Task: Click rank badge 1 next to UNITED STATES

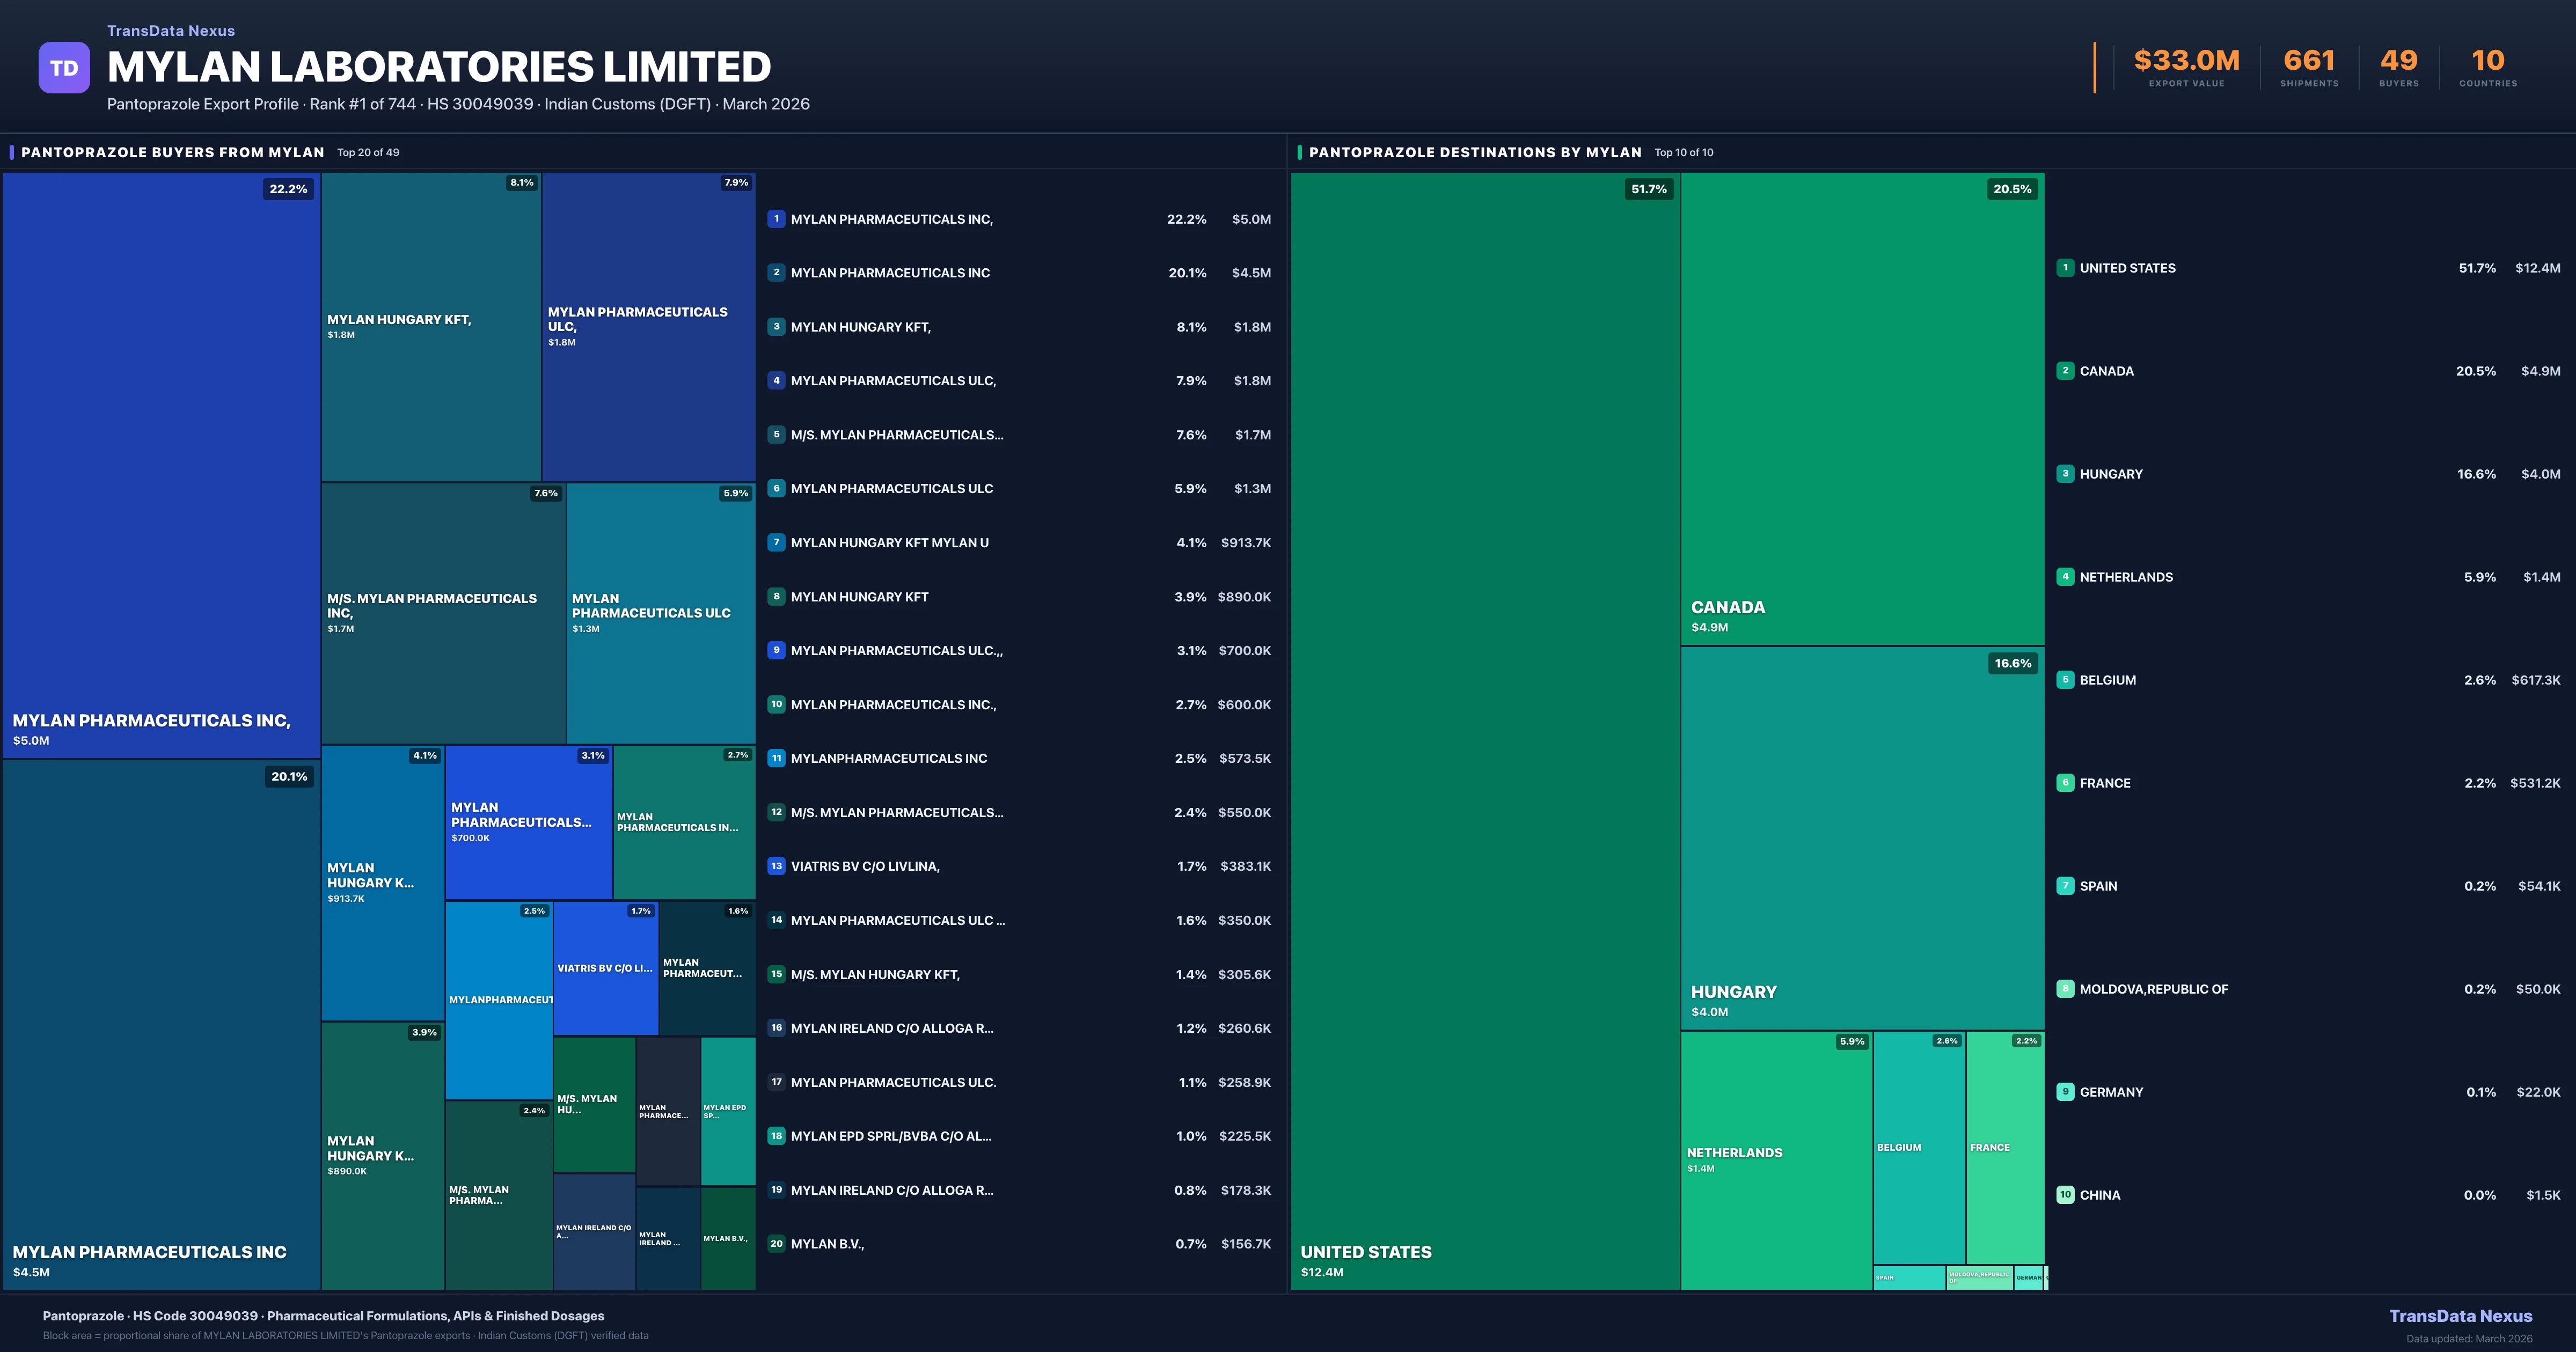Action: pyautogui.click(x=2065, y=268)
